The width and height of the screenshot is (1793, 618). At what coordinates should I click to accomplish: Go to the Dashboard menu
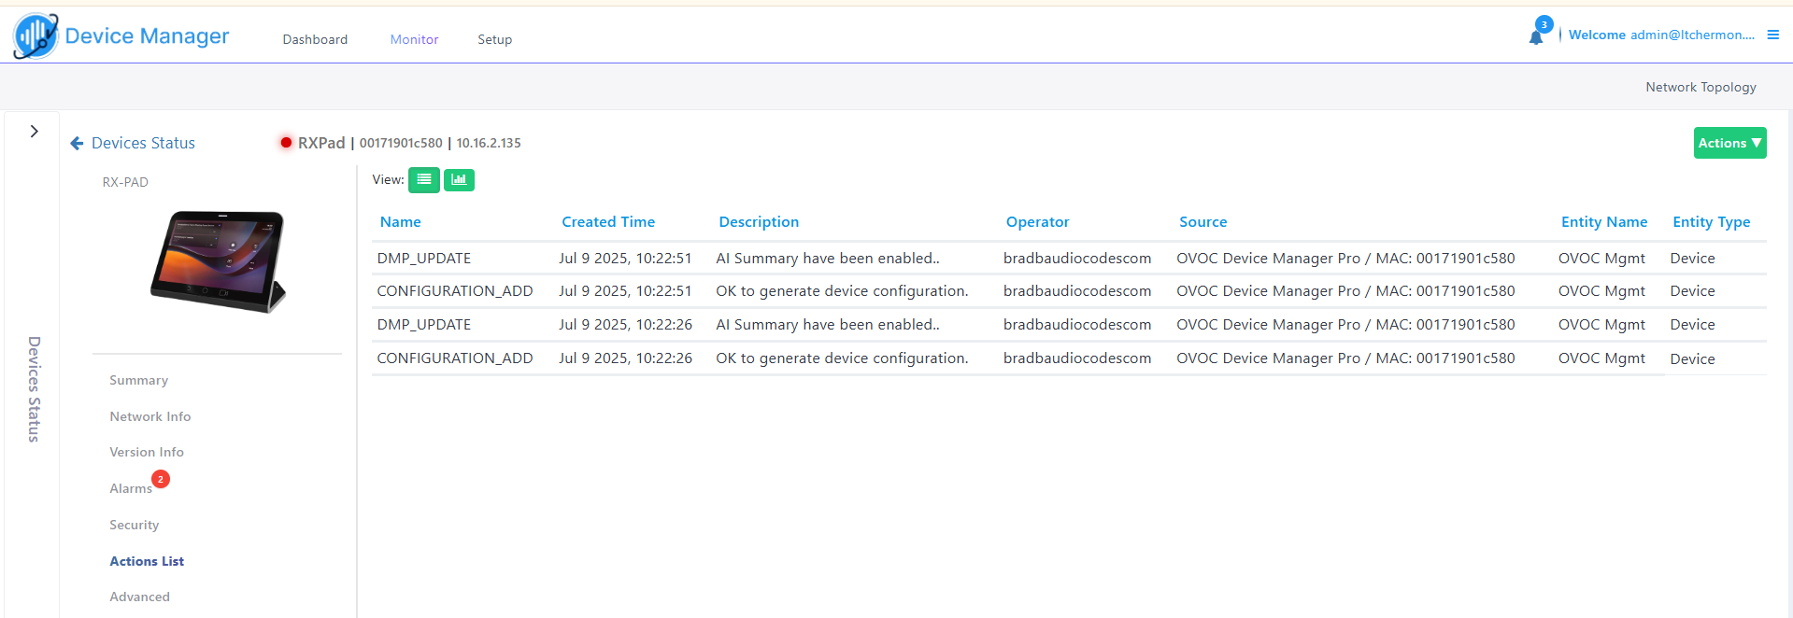(x=315, y=39)
